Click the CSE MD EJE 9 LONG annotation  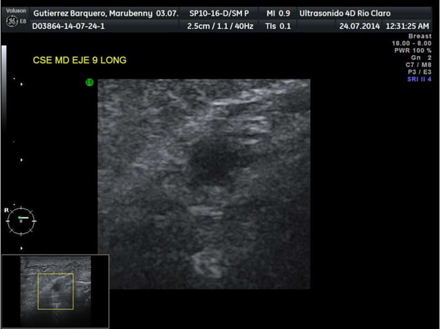(x=79, y=60)
